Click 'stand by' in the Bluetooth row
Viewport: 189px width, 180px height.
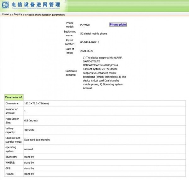pyautogui.click(x=29, y=157)
